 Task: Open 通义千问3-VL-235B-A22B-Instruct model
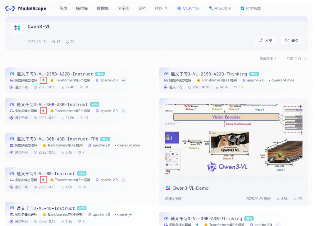click(55, 74)
